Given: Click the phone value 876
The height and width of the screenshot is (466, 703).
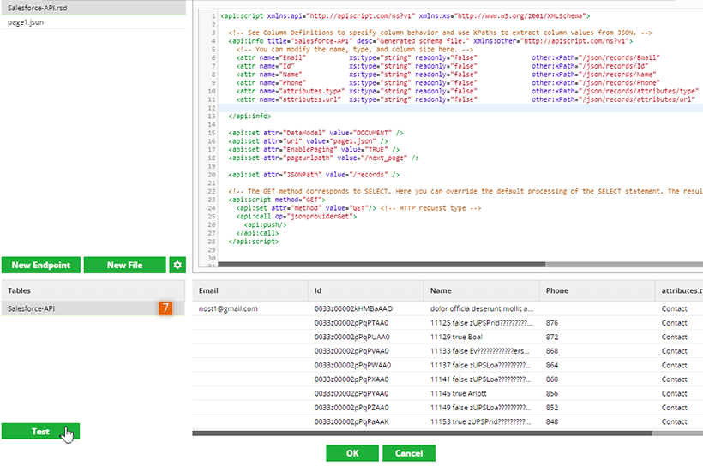Looking at the screenshot, I should [x=552, y=323].
